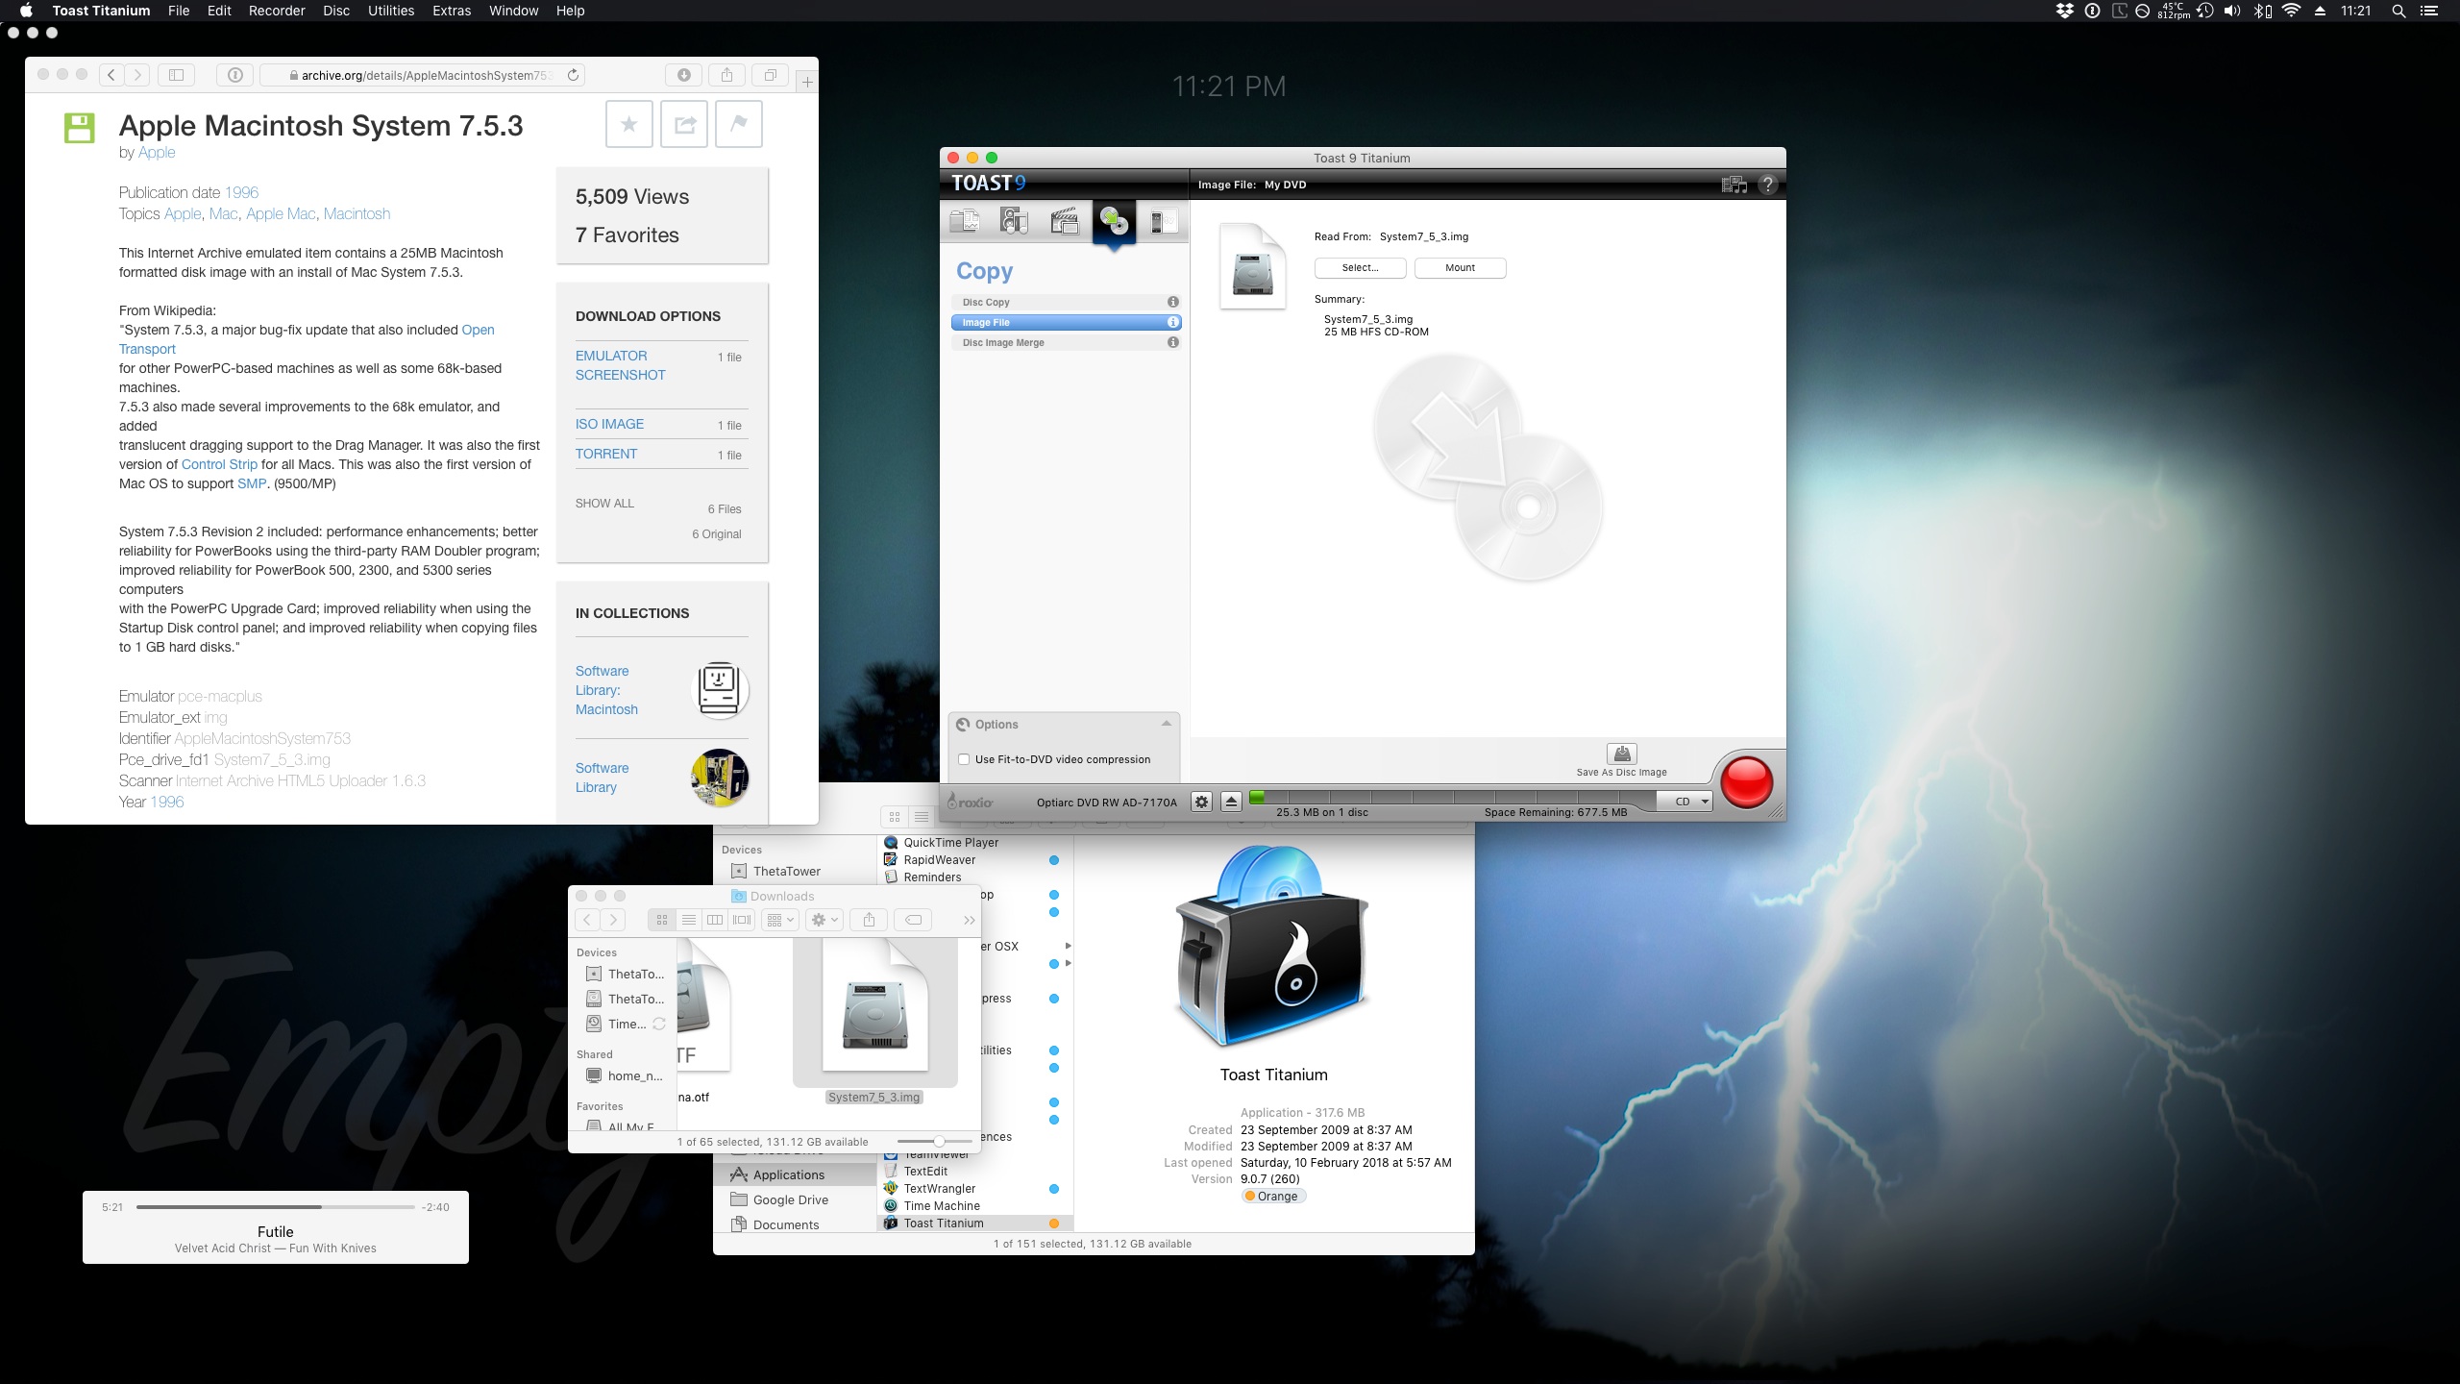2460x1384 pixels.
Task: Open the Extras menu
Action: point(452,11)
